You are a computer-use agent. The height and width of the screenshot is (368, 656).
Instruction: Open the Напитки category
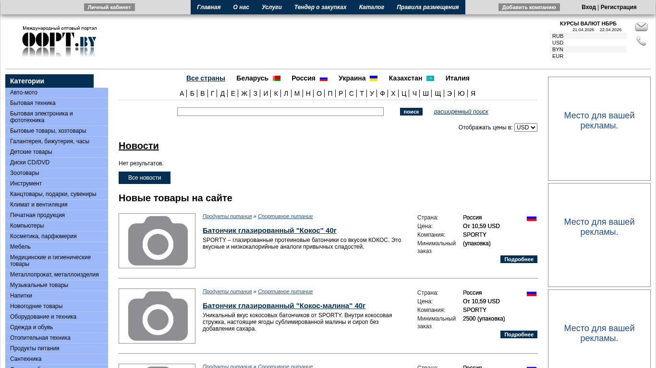[x=57, y=296]
